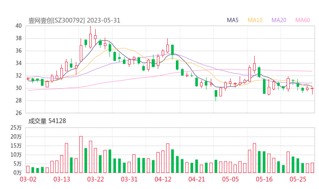Click the price axis value 36
Screen dimensions: 319x189
pyautogui.click(x=19, y=51)
